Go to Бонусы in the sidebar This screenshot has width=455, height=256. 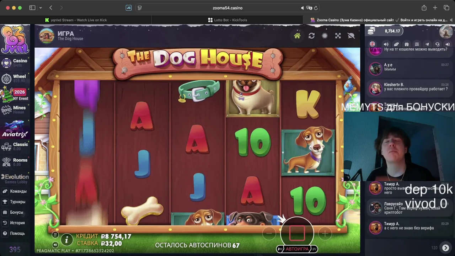click(15, 212)
